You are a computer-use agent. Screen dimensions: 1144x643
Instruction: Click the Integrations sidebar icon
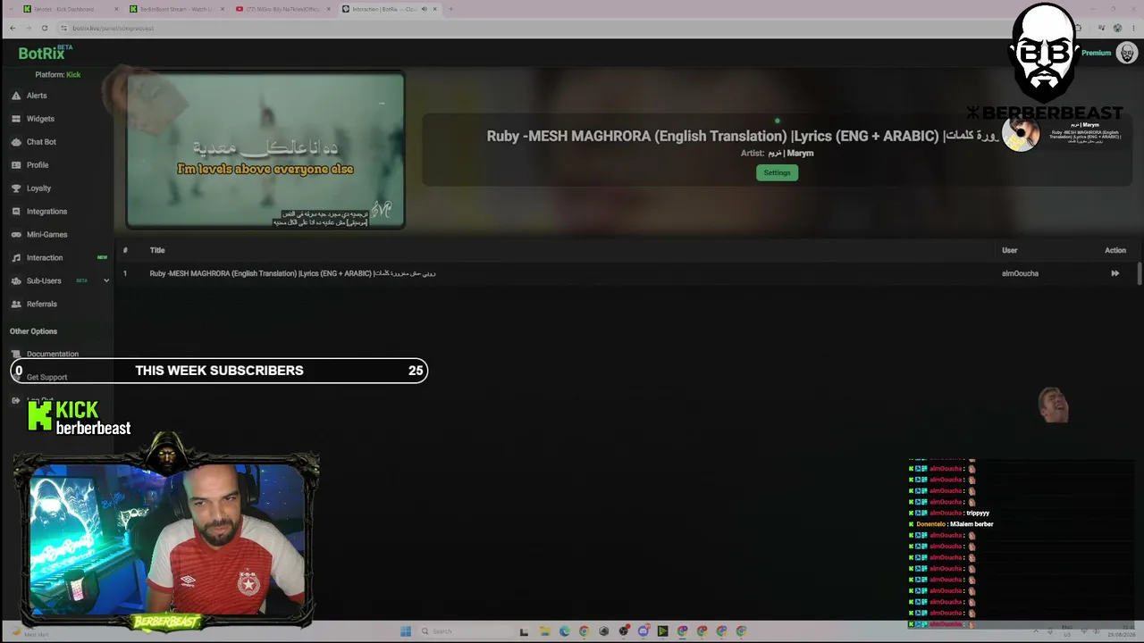click(16, 212)
